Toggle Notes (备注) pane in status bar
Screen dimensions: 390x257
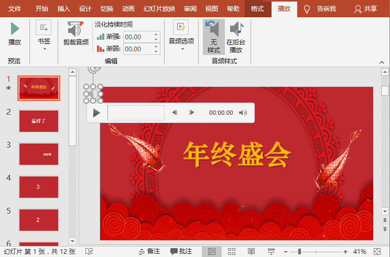[x=148, y=252]
